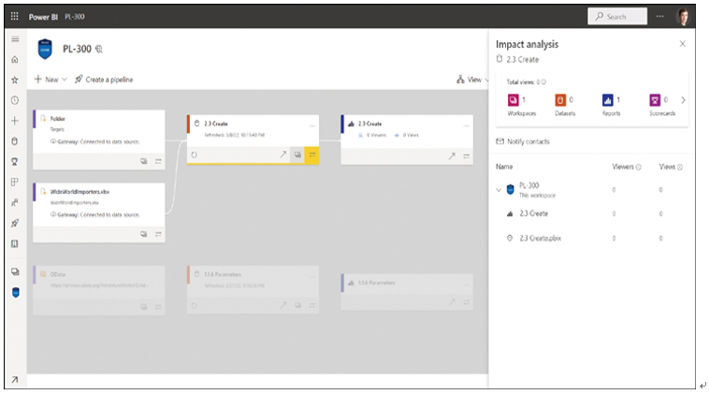709x395 pixels.
Task: Open Goals trophy icon in sidebar
Action: [x=15, y=162]
